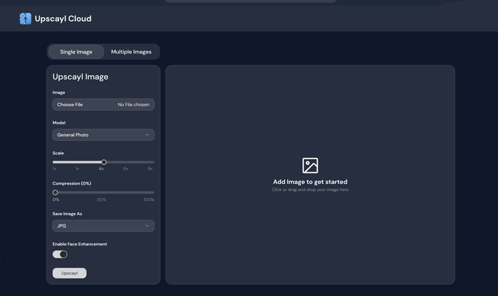Screen dimensions: 498x296
Task: Switch to the Multiple Images tab
Action: (131, 52)
